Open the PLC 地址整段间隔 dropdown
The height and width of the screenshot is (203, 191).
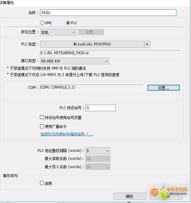98,151
